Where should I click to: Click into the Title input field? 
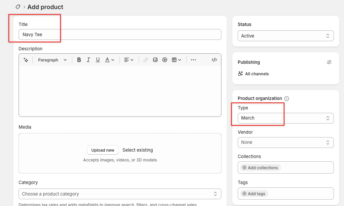click(120, 34)
